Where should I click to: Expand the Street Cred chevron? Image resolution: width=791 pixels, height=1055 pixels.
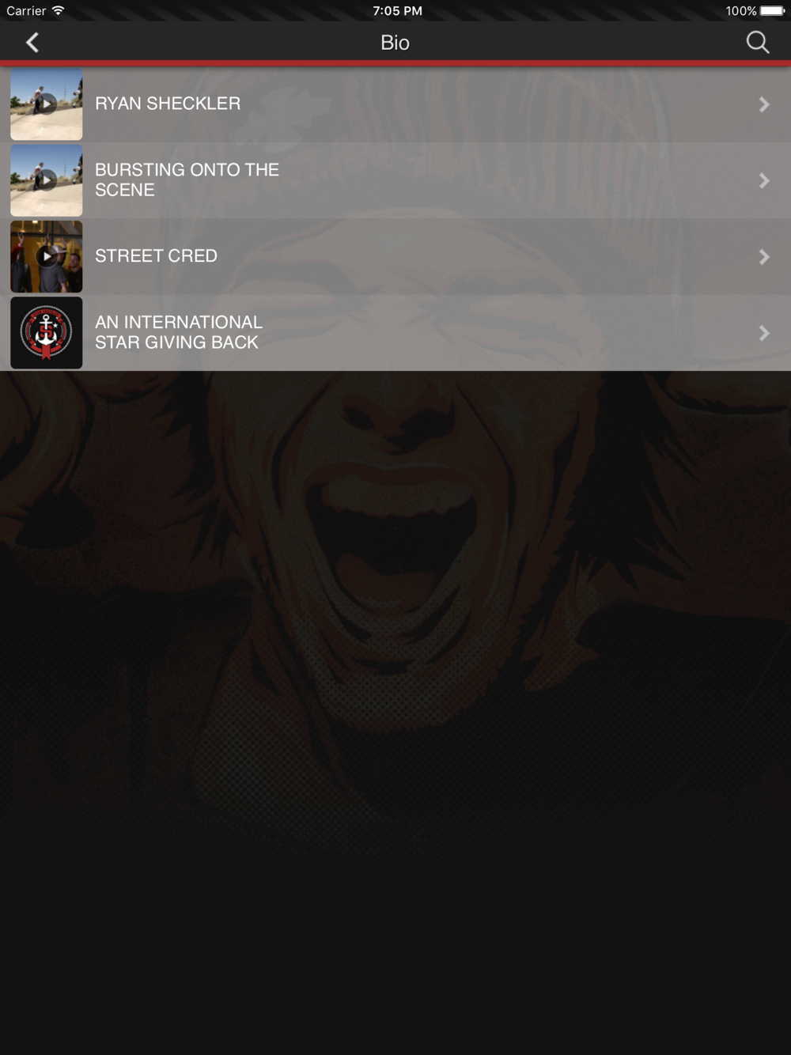pos(764,257)
